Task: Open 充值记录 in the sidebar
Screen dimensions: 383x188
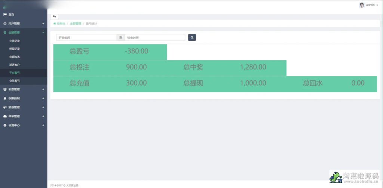Action: [x=15, y=41]
